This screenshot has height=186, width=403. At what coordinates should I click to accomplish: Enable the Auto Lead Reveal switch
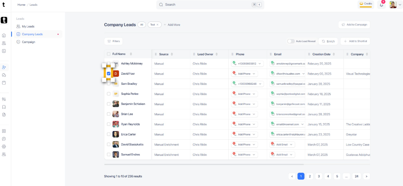coord(291,41)
